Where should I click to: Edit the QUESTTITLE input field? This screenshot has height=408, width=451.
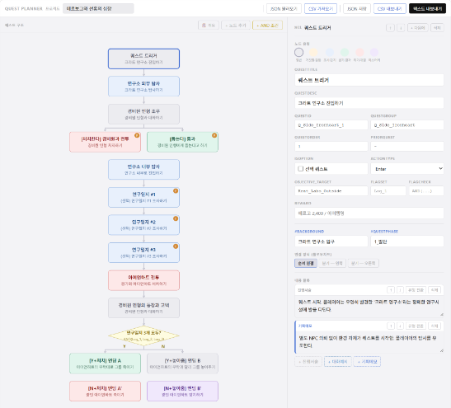click(x=369, y=80)
